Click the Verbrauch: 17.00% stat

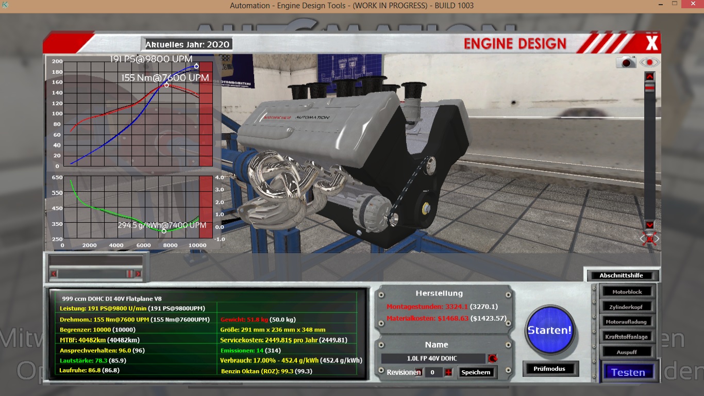(x=291, y=360)
